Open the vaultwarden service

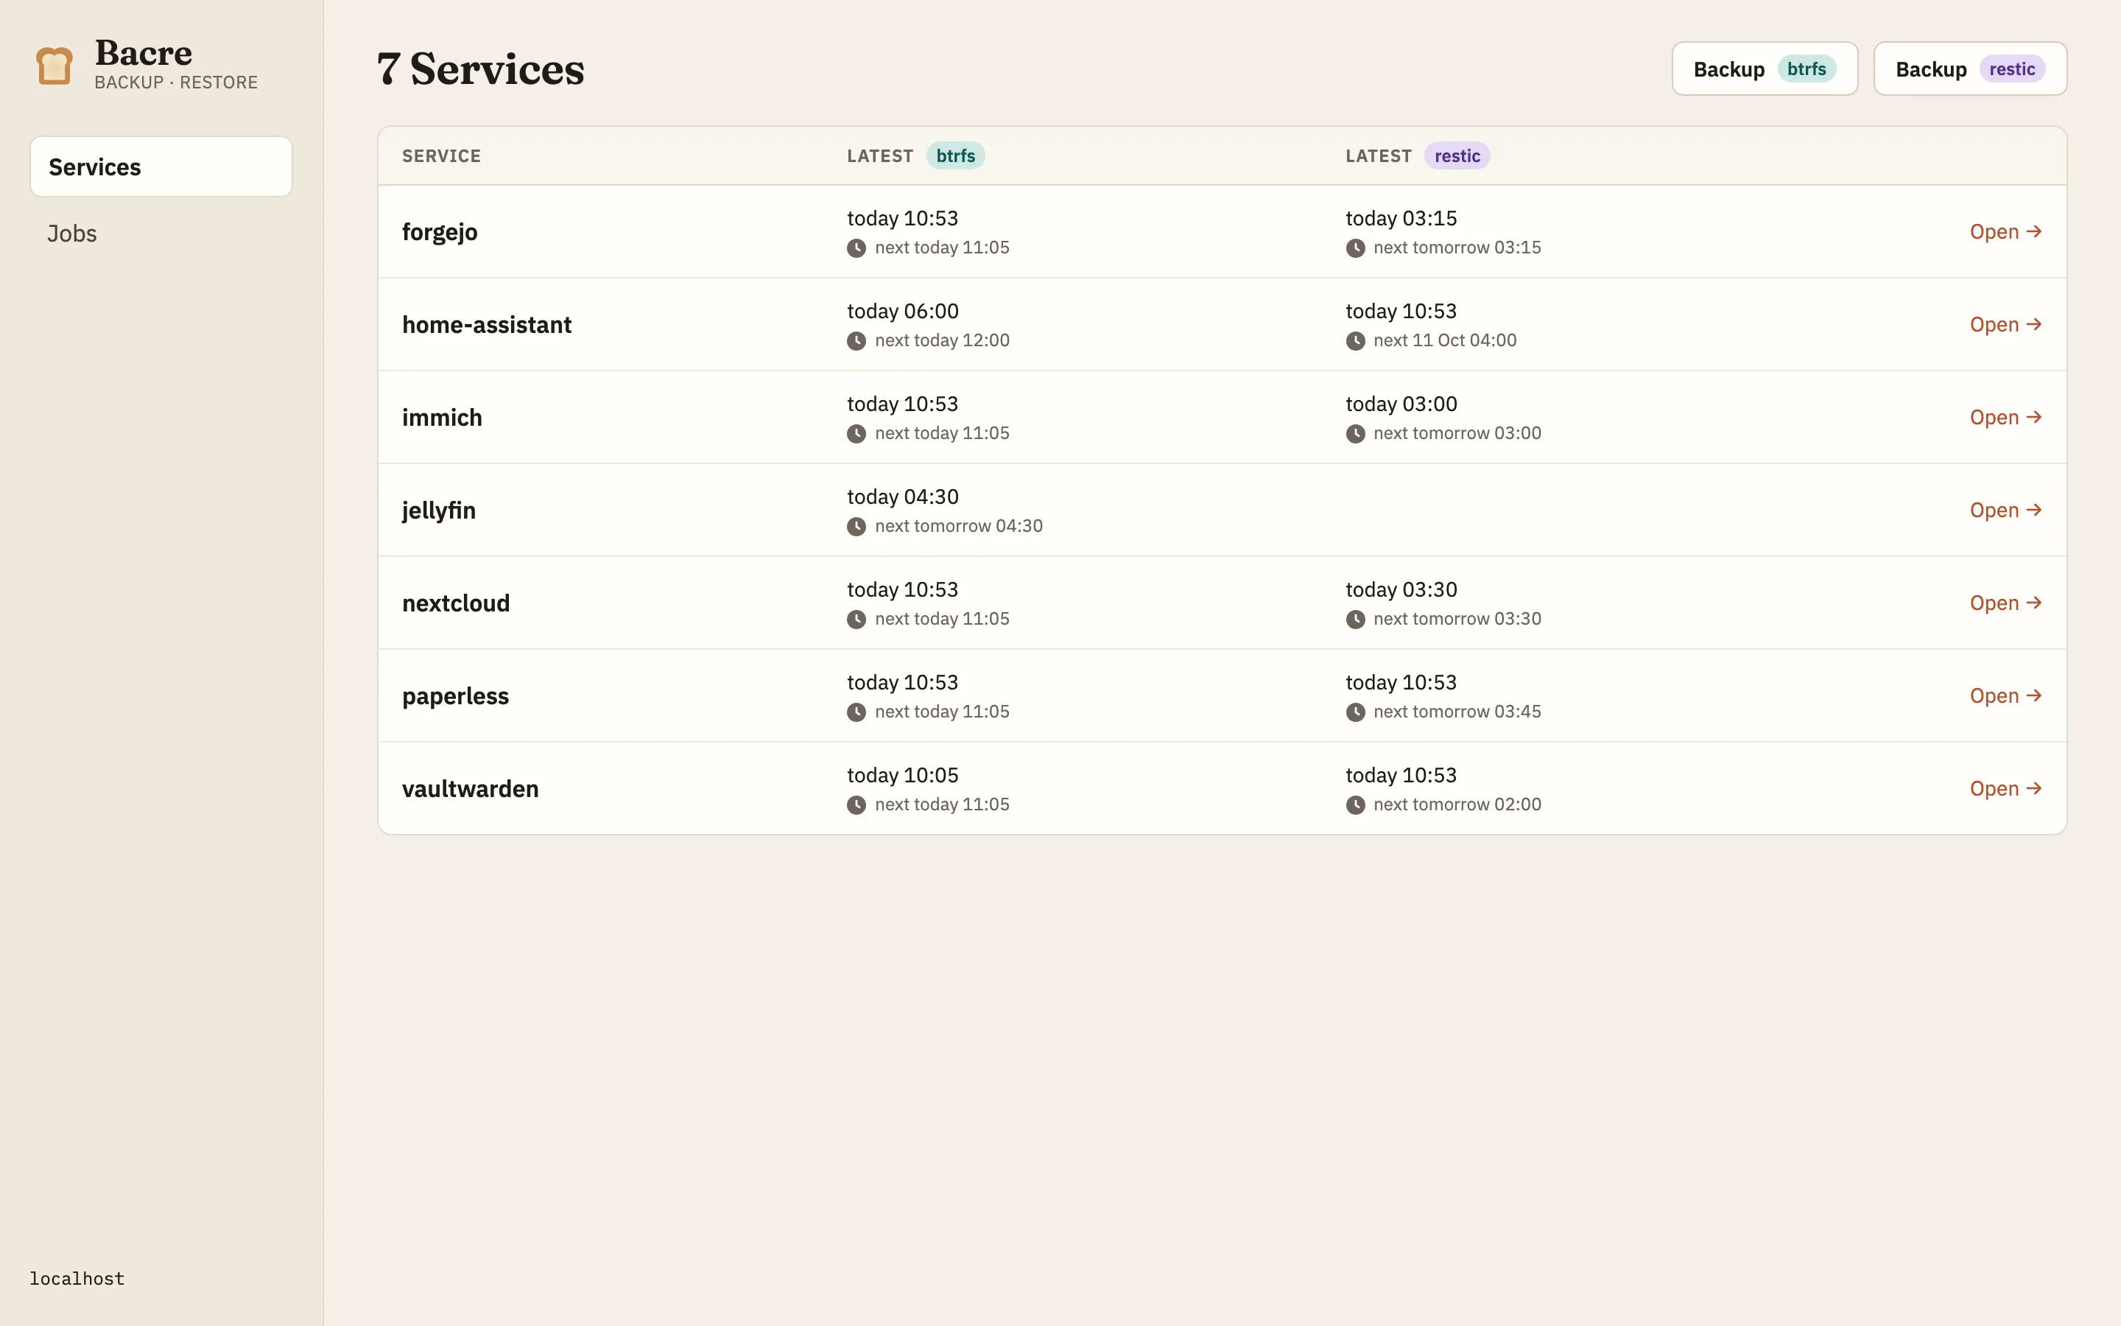click(2005, 789)
